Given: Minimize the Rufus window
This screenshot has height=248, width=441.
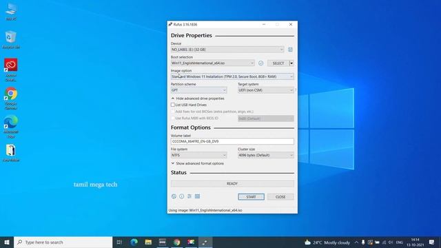Looking at the screenshot, I should [x=264, y=25].
